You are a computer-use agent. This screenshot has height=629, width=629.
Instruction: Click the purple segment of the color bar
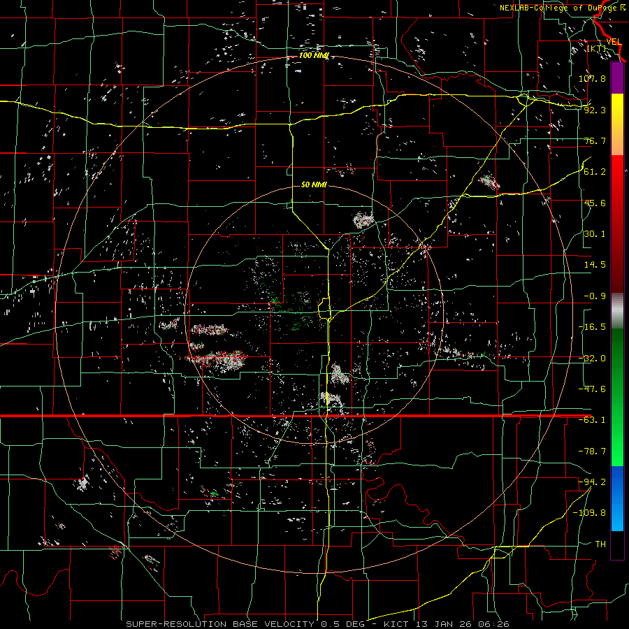click(617, 78)
